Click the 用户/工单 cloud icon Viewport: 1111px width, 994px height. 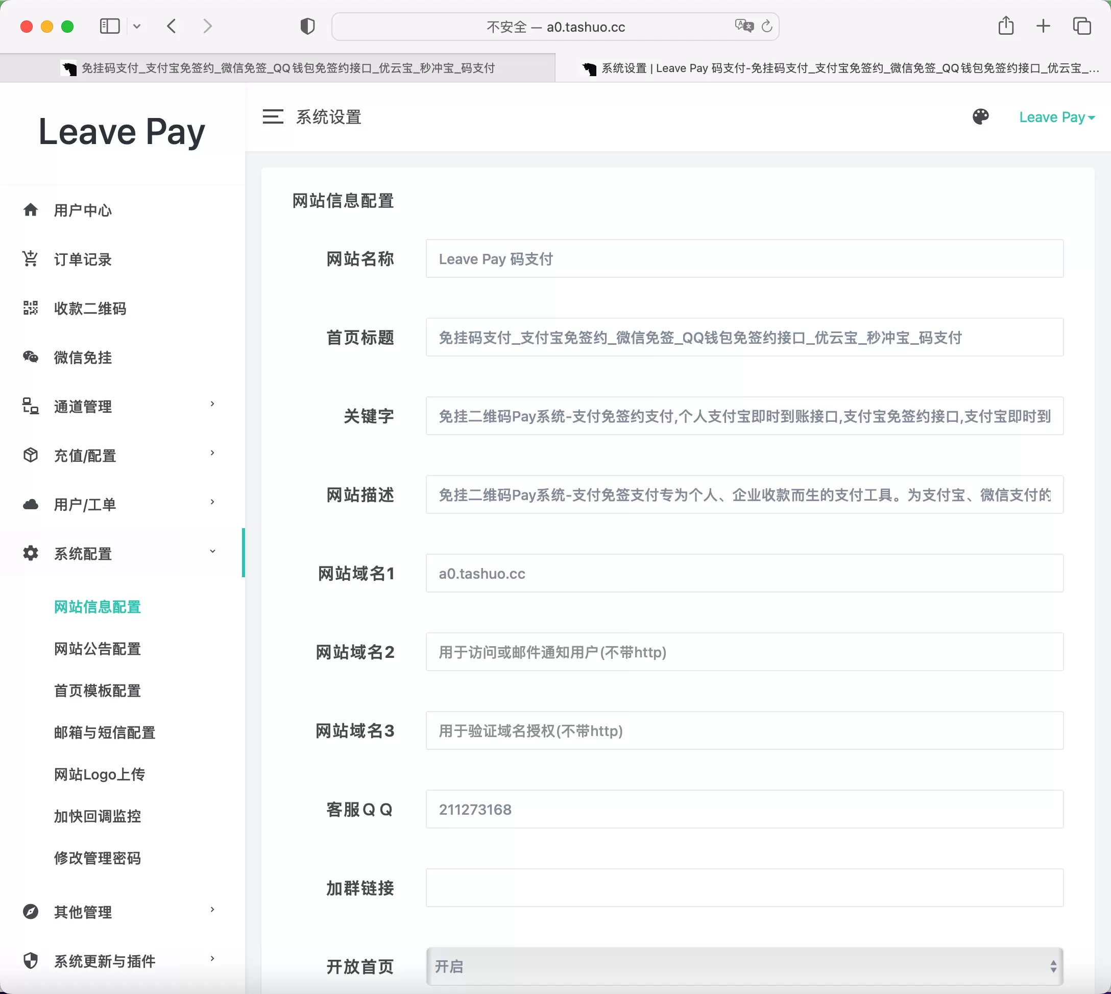pyautogui.click(x=31, y=505)
